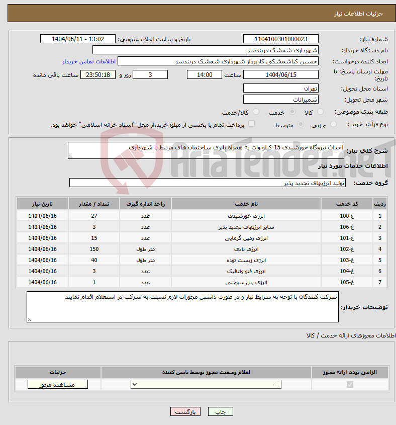Click service name انرژی زیست توده

pos(246,260)
